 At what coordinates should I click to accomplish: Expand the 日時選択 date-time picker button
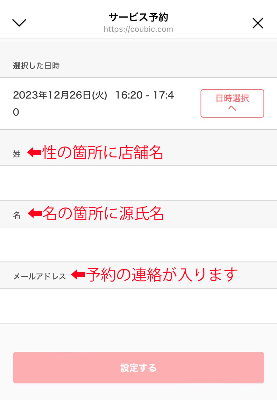[x=232, y=103]
